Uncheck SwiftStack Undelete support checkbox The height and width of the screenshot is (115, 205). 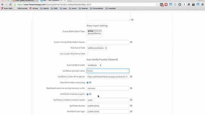click(x=87, y=94)
